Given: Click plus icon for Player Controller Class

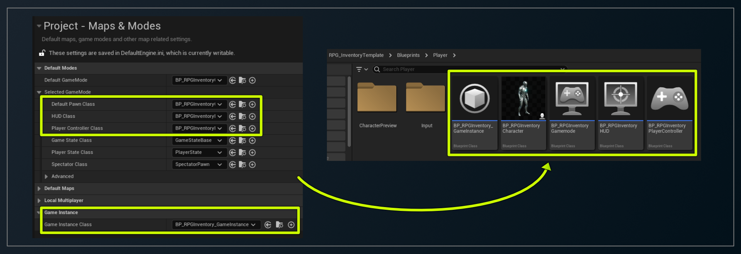Looking at the screenshot, I should coord(252,129).
